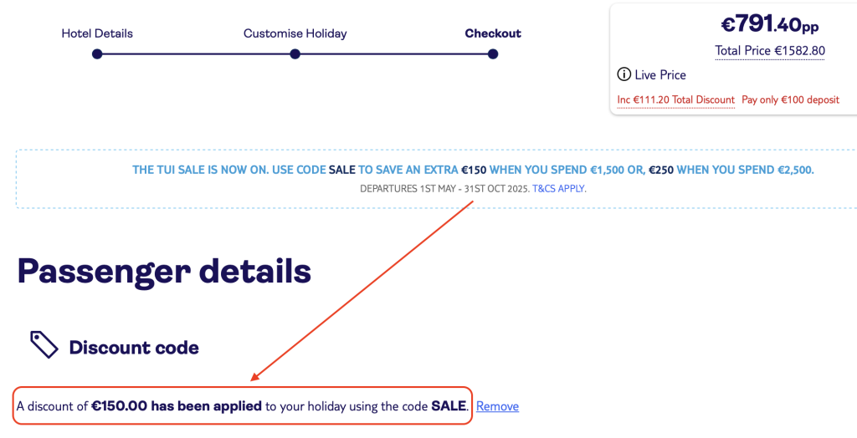
Task: Click the discount code tag icon
Action: [x=44, y=344]
